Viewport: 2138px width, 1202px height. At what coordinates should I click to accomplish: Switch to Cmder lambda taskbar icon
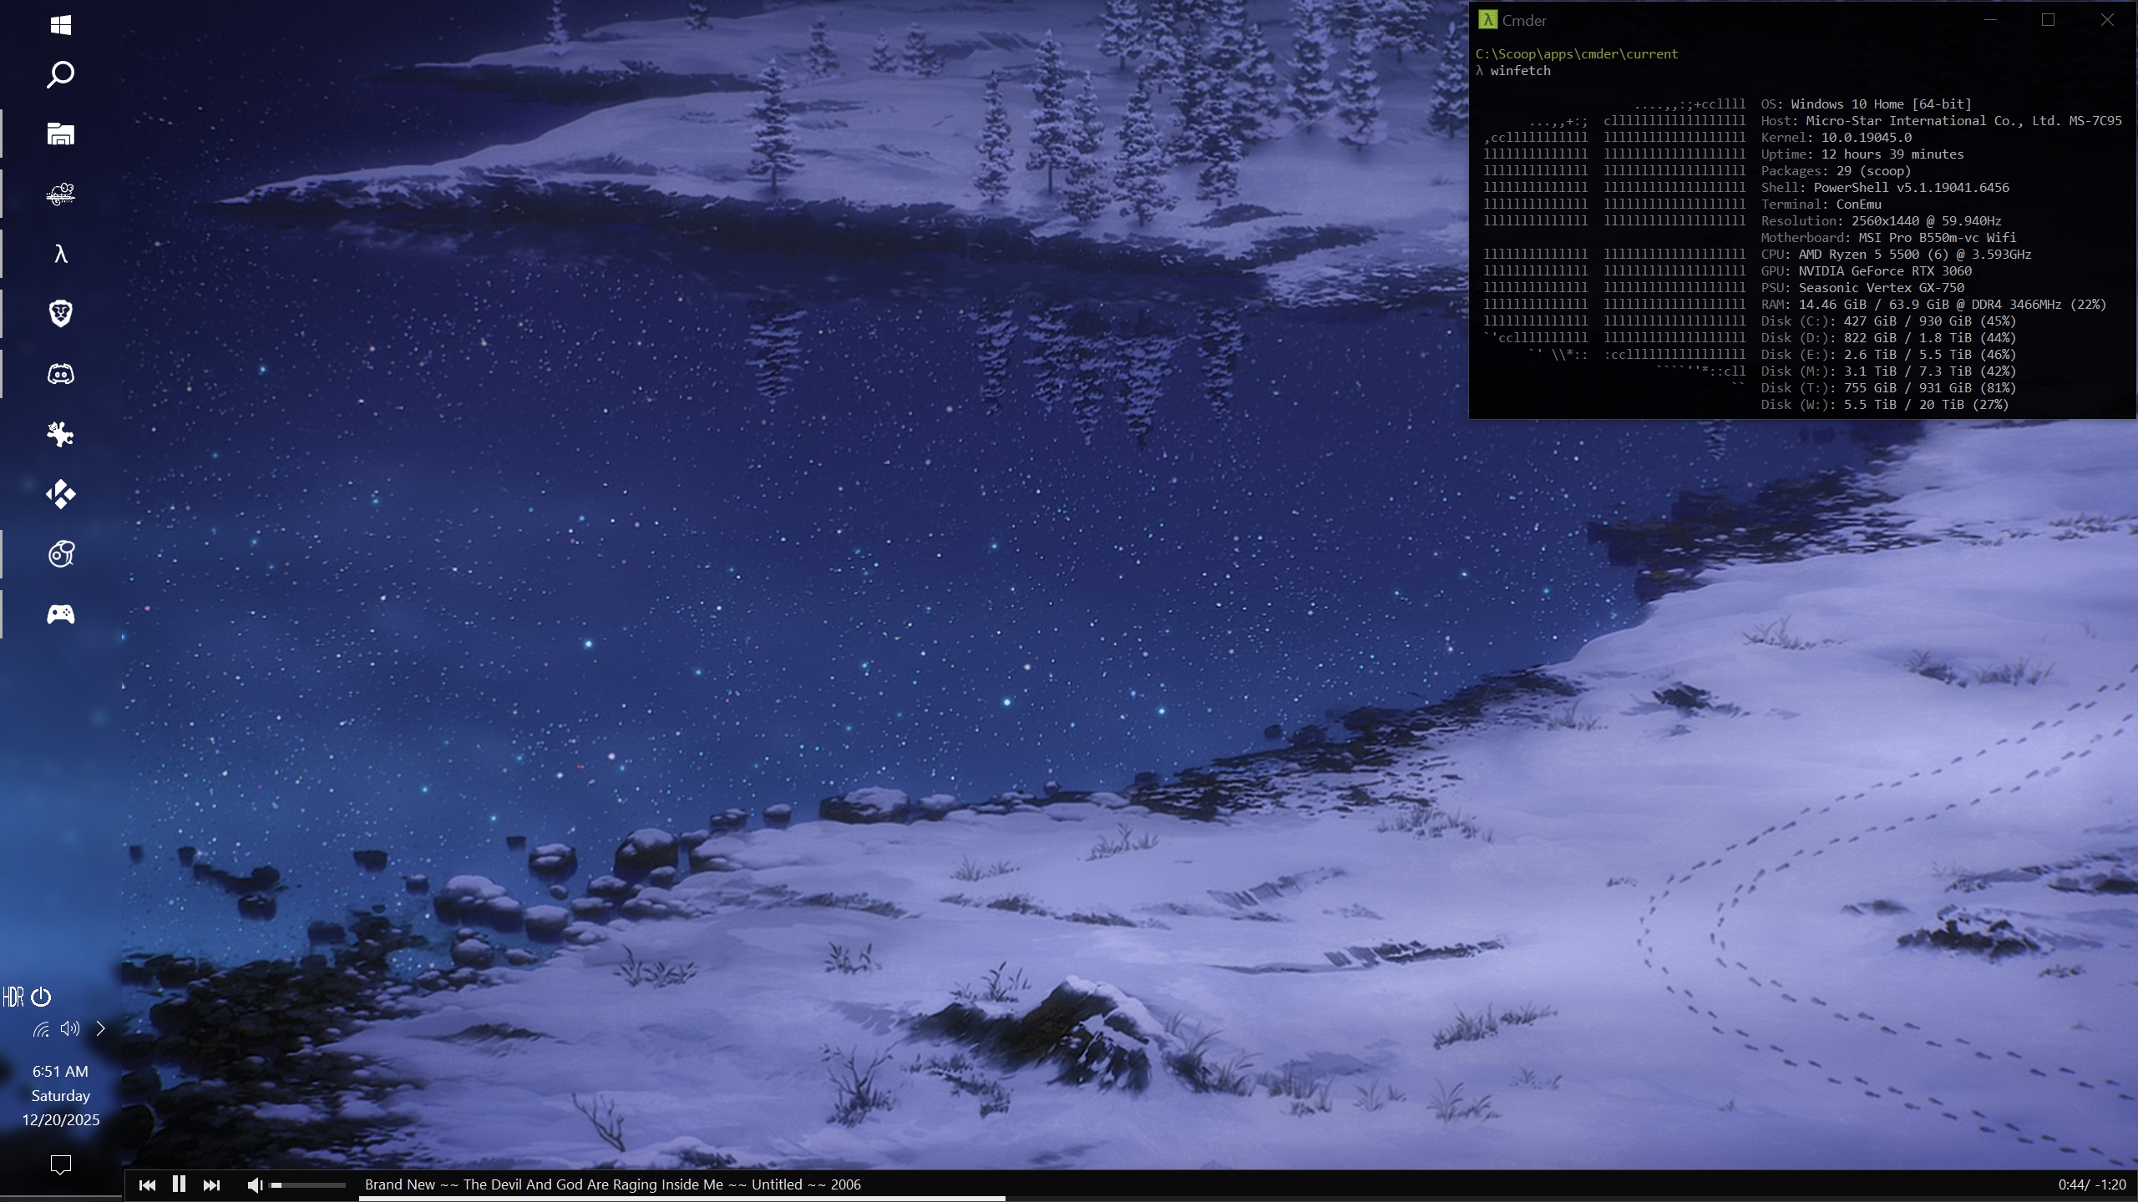60,254
